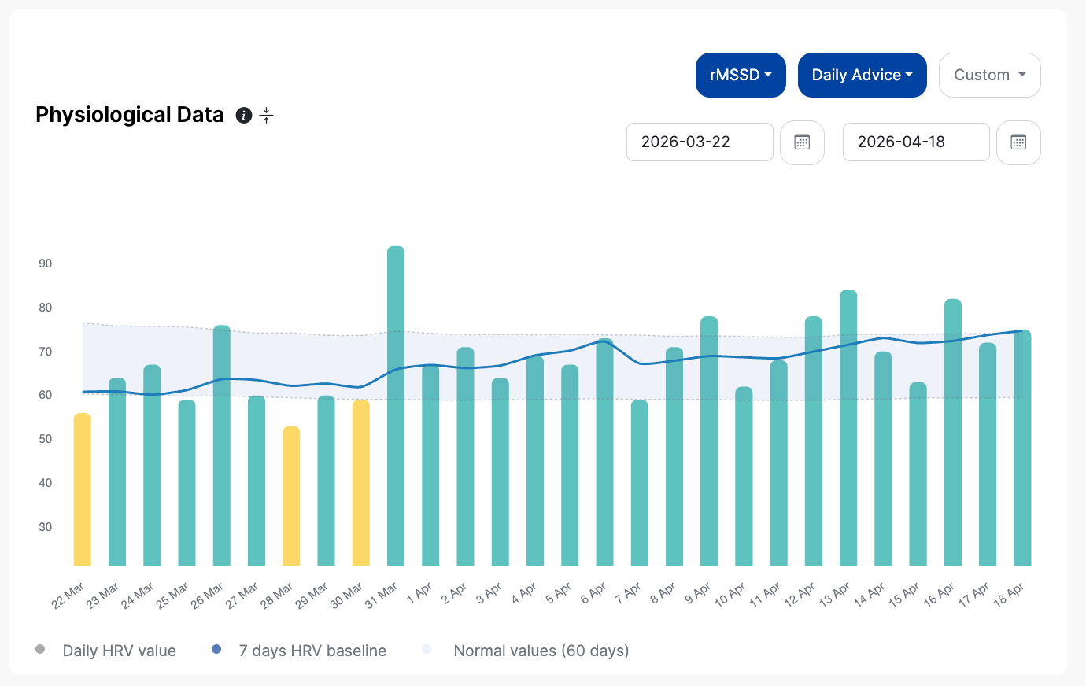
Task: Click the 9 Apr HRV bar
Action: pos(709,441)
